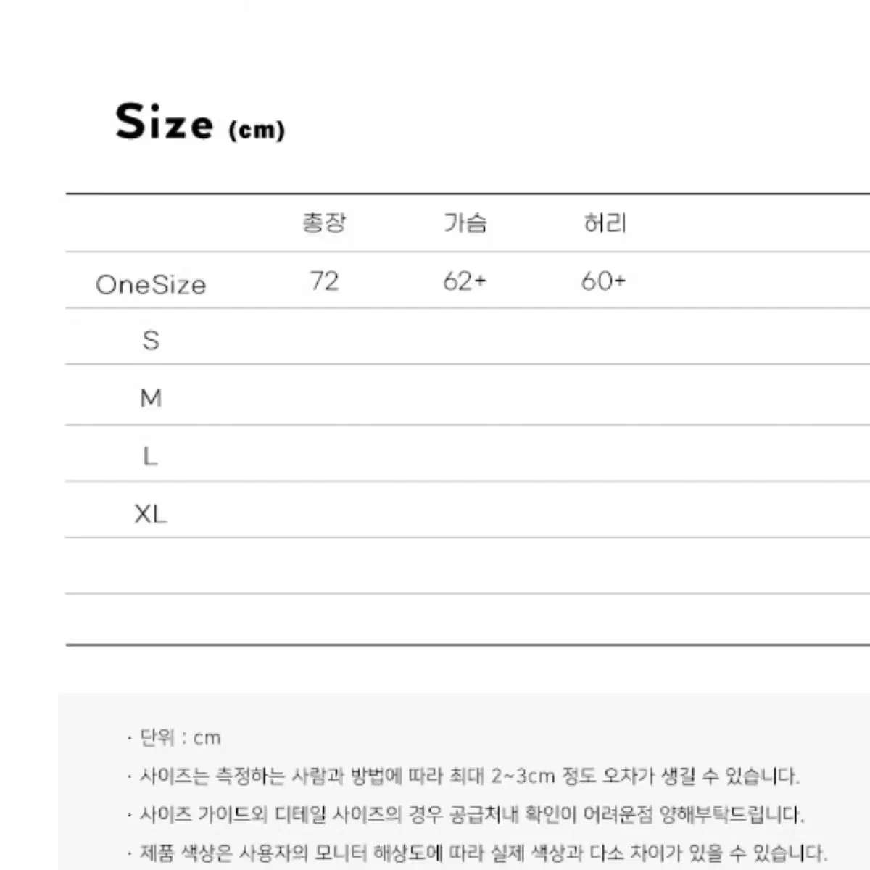Viewport: 870px width, 870px height.
Task: Select the 허리 column header
Action: 604,223
